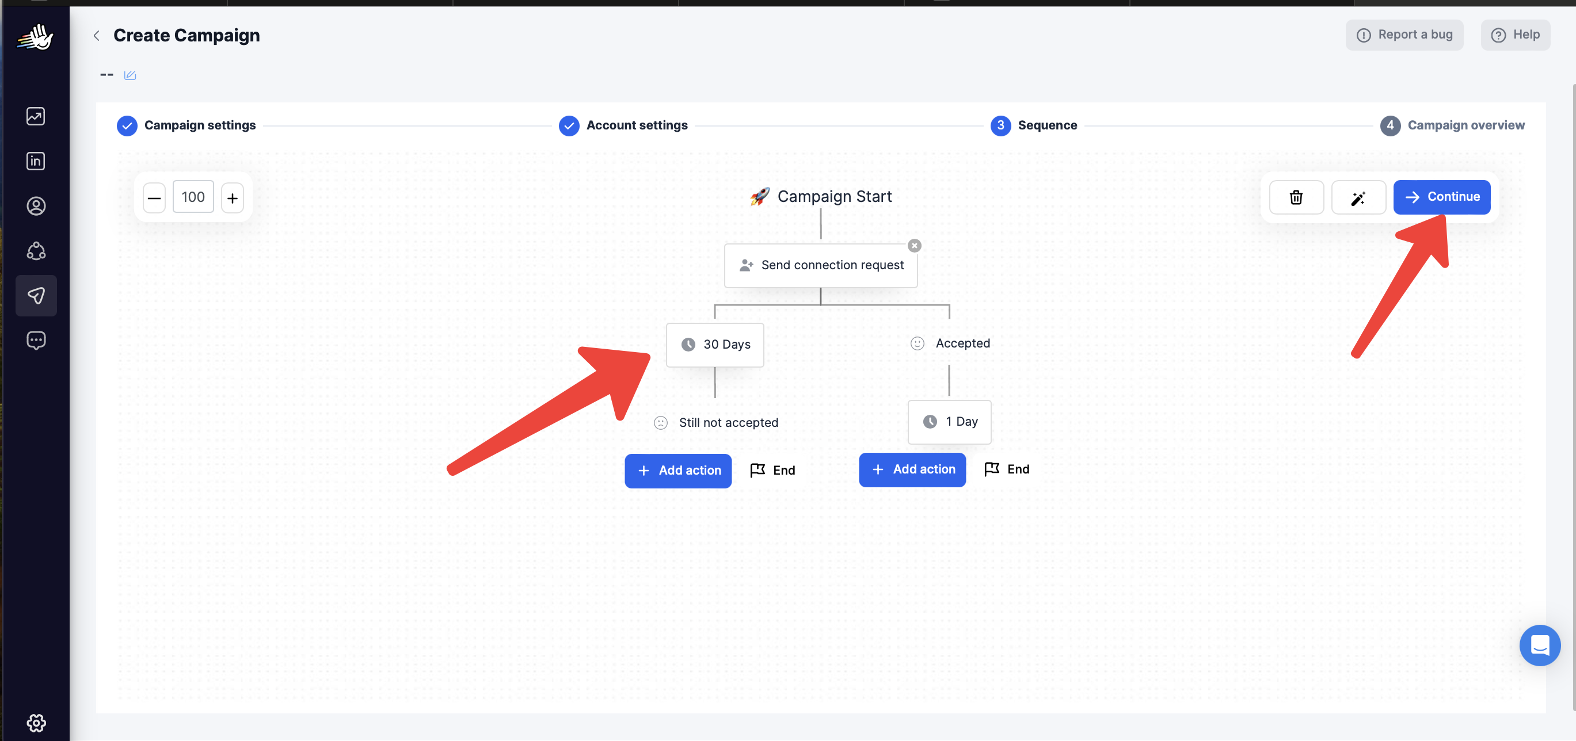1576x741 pixels.
Task: Decrease canvas zoom with minus button
Action: pyautogui.click(x=154, y=198)
